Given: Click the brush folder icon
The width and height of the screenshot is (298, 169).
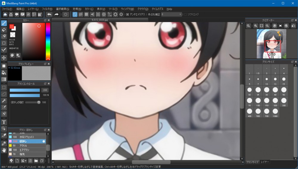Looking at the screenshot, I should 36,161.
